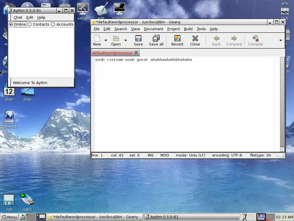Expand the toolbar overflow arrow in Geany
The image size is (294, 221).
pyautogui.click(x=281, y=40)
